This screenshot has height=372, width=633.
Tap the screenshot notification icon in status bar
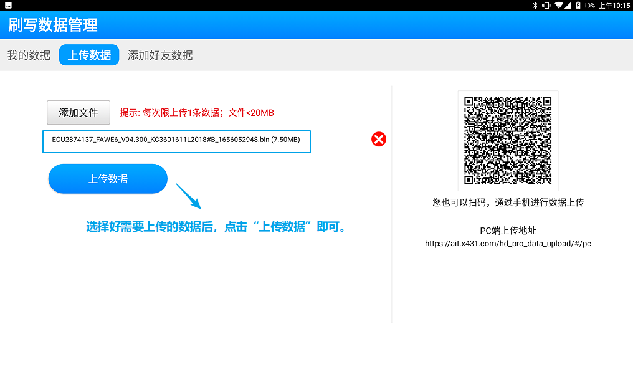8,5
